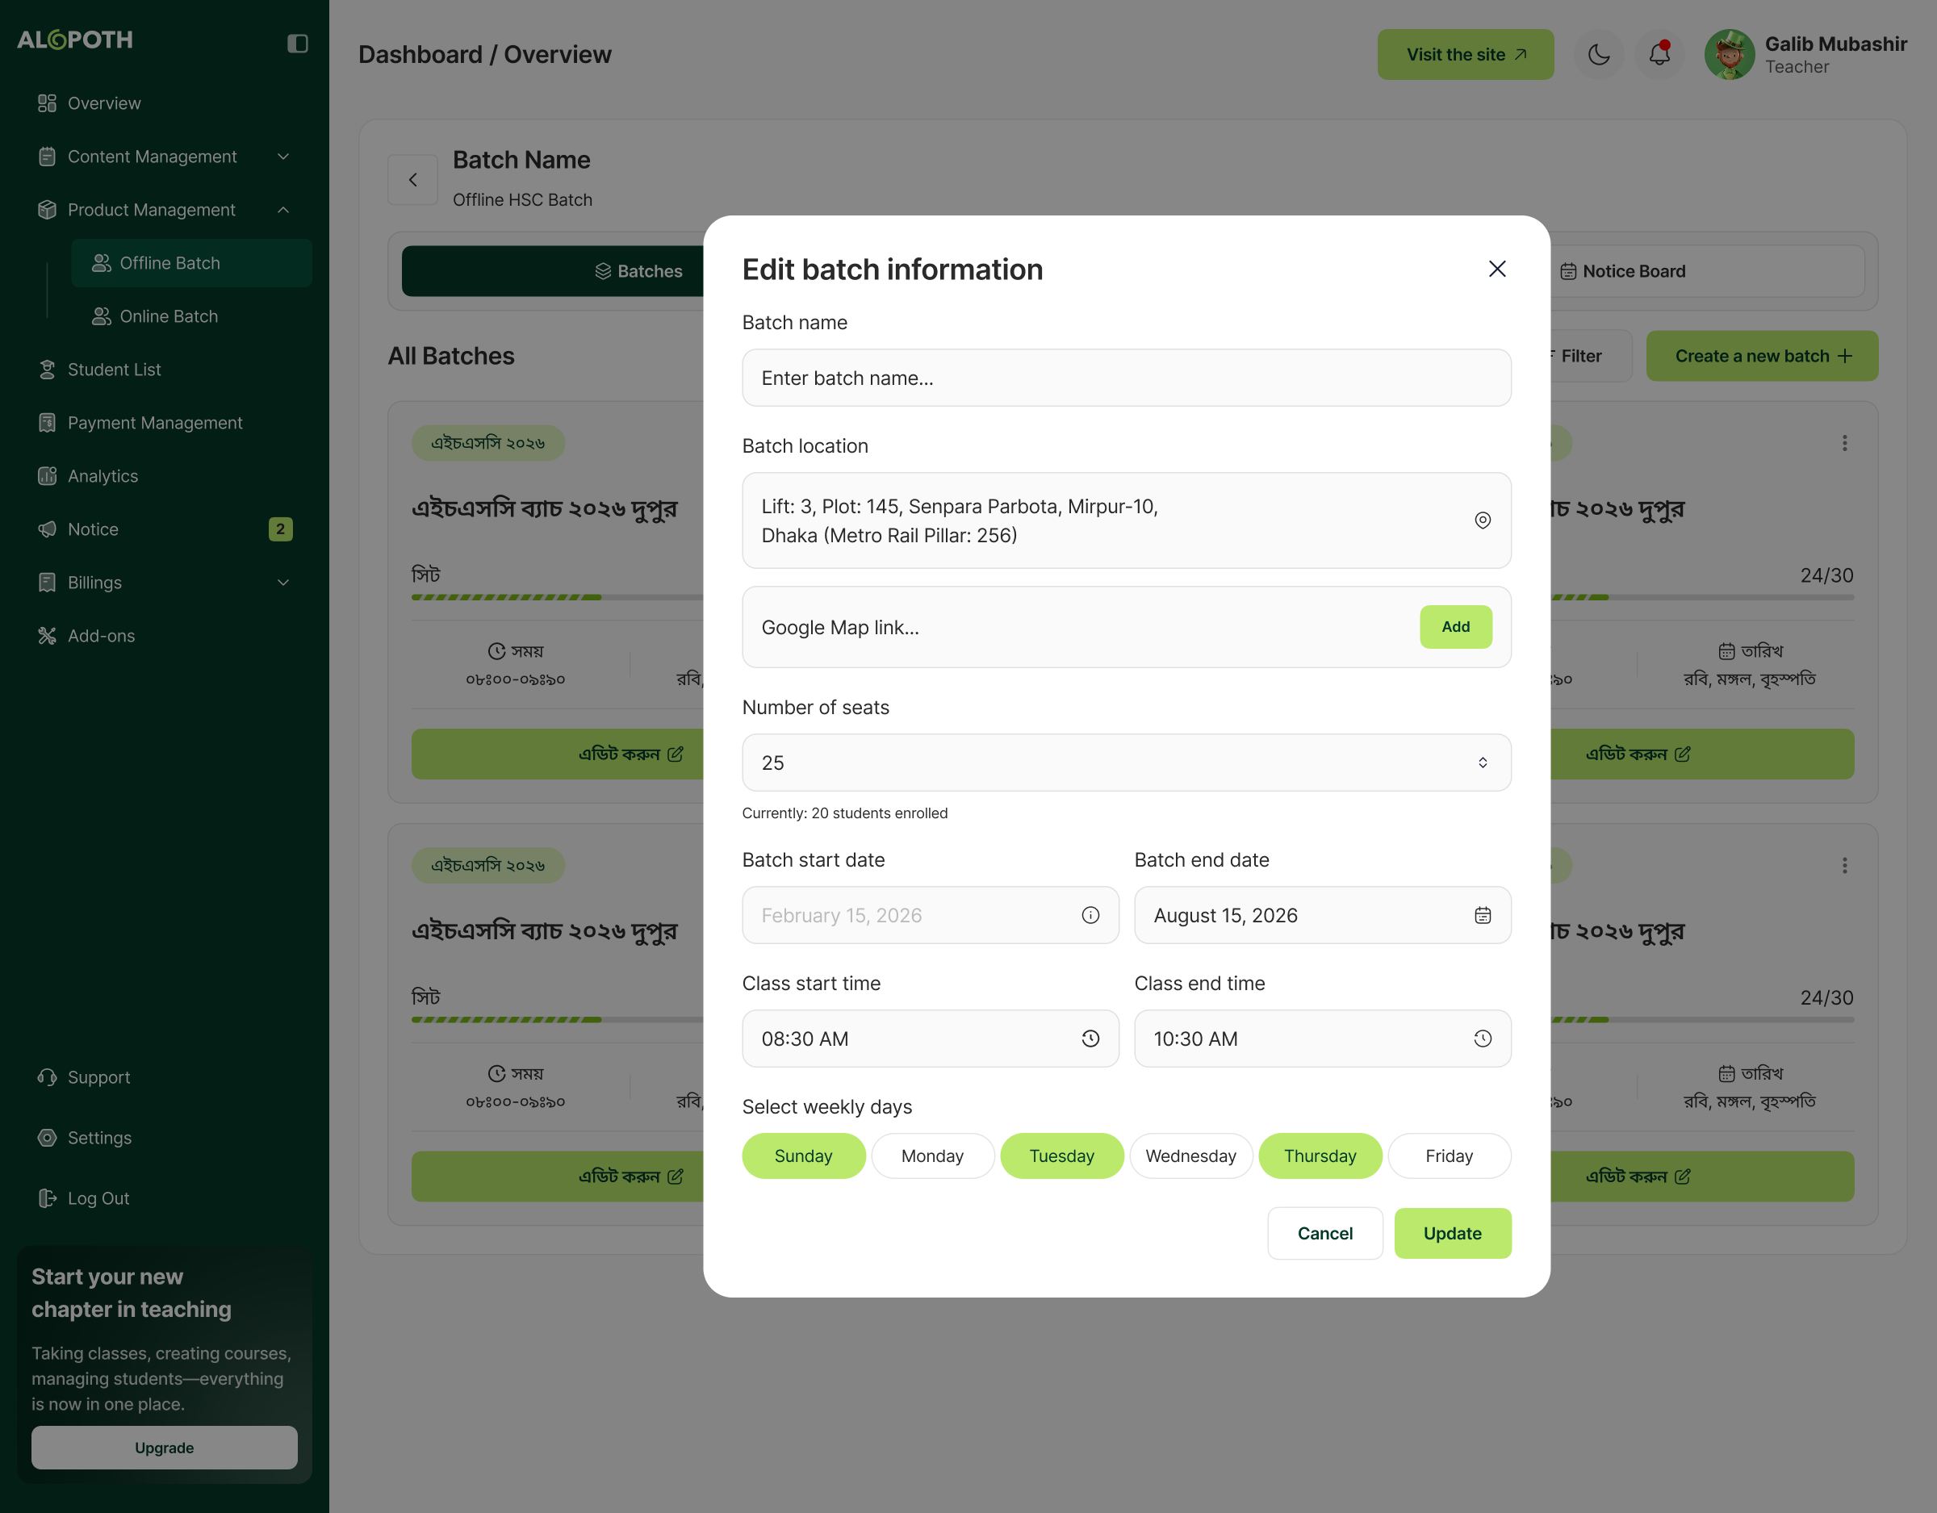Select Offline Batch submenu item
1937x1513 pixels.
pos(191,263)
